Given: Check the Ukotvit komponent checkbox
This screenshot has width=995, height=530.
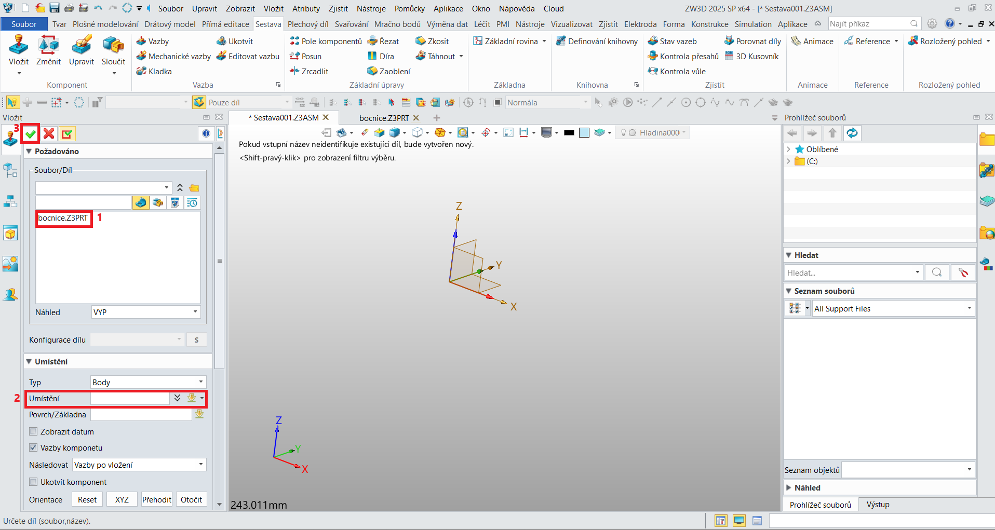Looking at the screenshot, I should click(x=34, y=482).
